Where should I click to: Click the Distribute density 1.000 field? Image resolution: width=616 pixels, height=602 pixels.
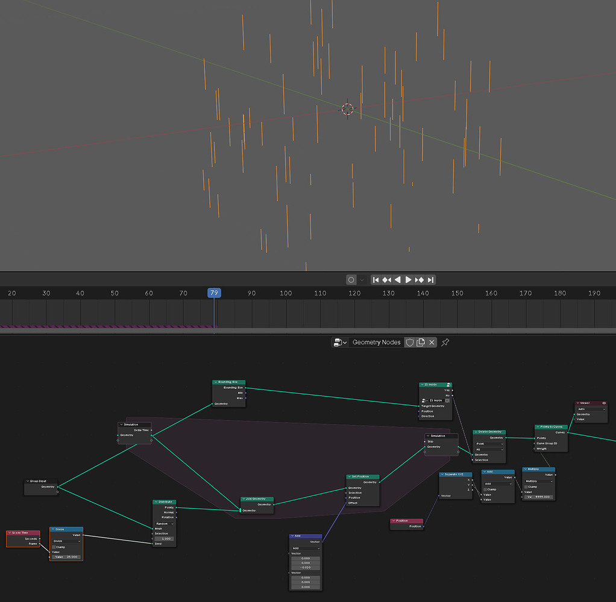164,539
